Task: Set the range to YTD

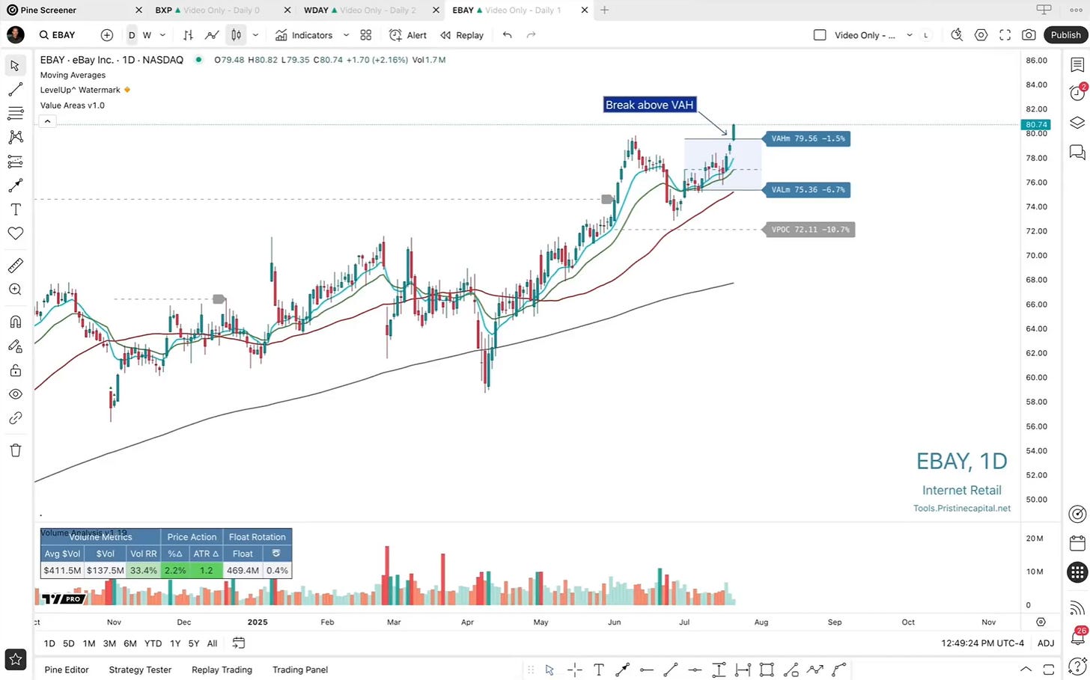Action: (153, 643)
